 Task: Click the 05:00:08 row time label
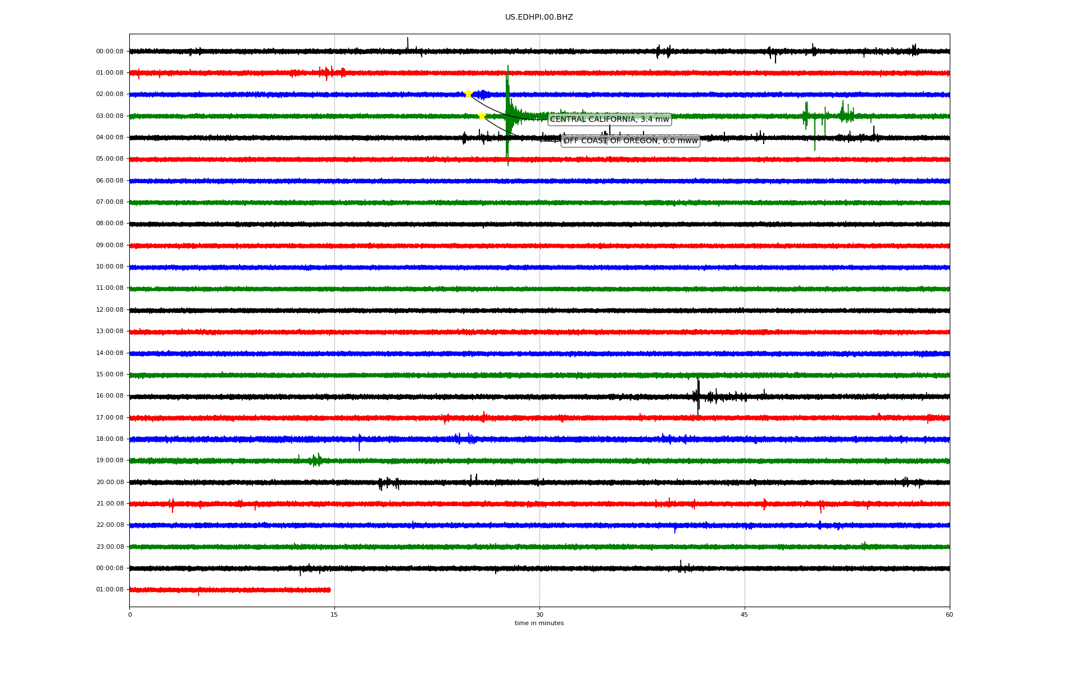[x=110, y=159]
